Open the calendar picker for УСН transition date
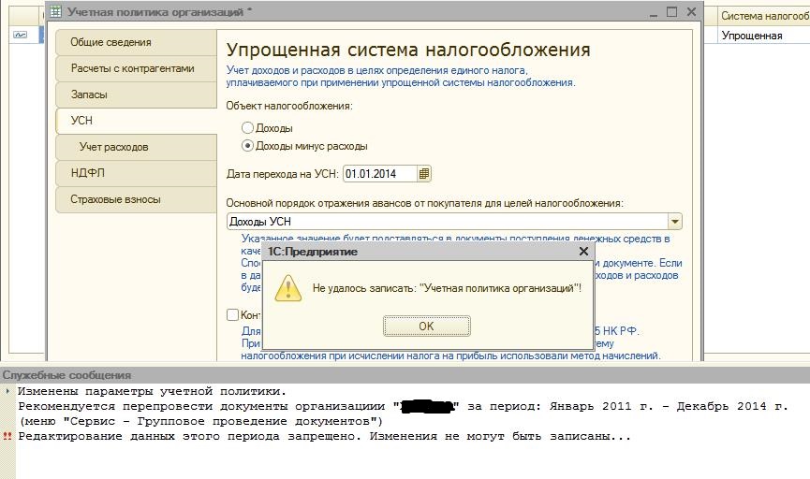 pyautogui.click(x=424, y=174)
